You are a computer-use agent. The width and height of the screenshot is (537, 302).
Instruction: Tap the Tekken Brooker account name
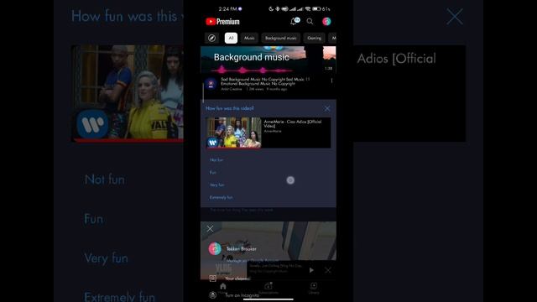[x=241, y=249]
